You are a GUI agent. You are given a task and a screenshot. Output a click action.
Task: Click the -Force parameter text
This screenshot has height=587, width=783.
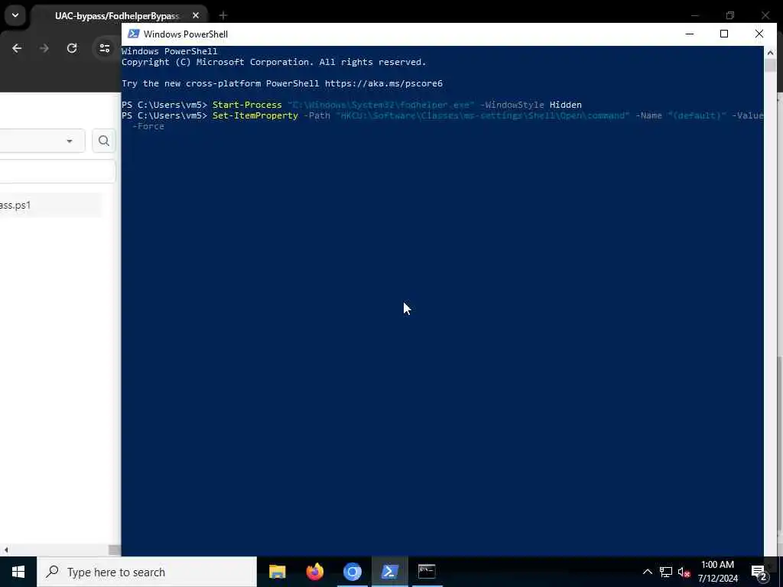[x=148, y=126]
